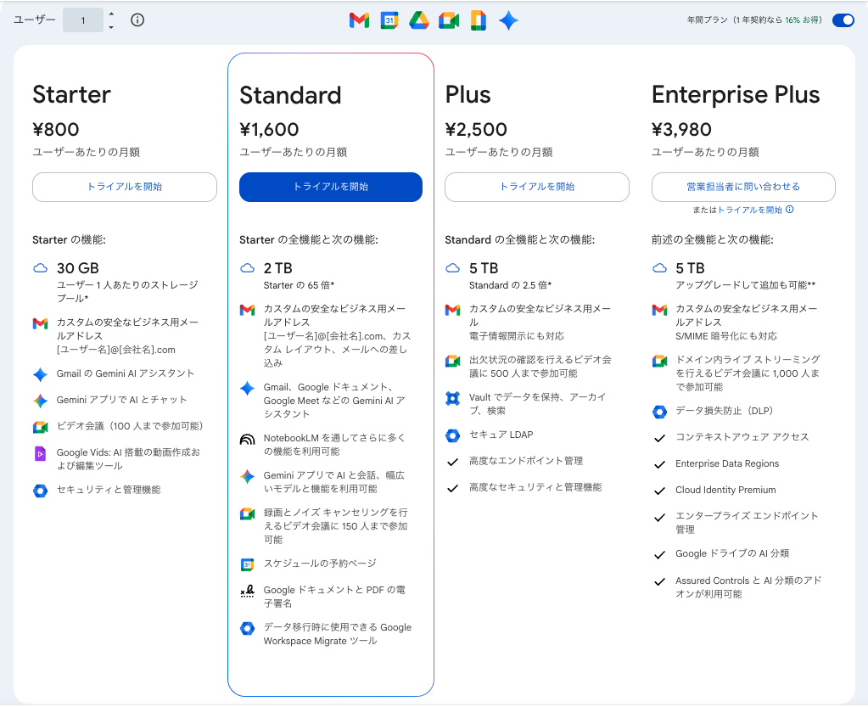Viewport: 868px width, 707px height.
Task: Click the ¥3,980 price text
Action: (681, 130)
